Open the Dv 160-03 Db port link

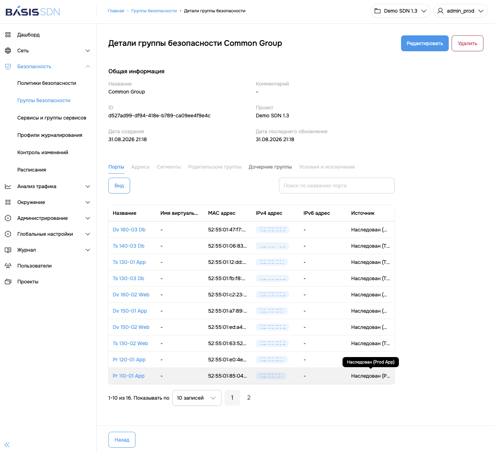tap(129, 230)
